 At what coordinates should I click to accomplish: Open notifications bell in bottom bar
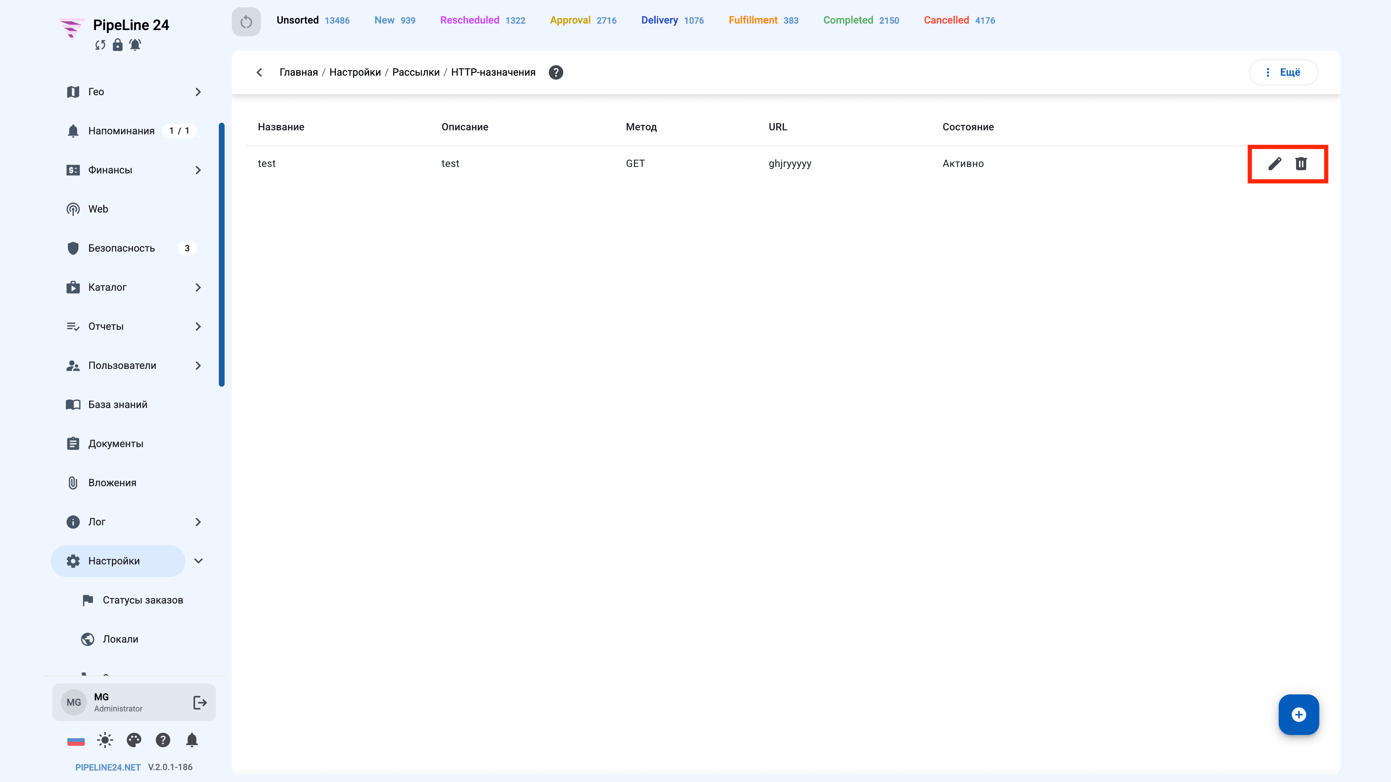pos(192,740)
